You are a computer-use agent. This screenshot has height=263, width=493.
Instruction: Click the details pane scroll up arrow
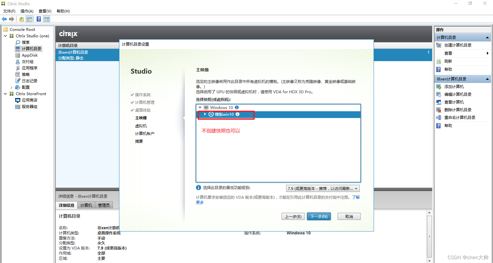(x=429, y=213)
